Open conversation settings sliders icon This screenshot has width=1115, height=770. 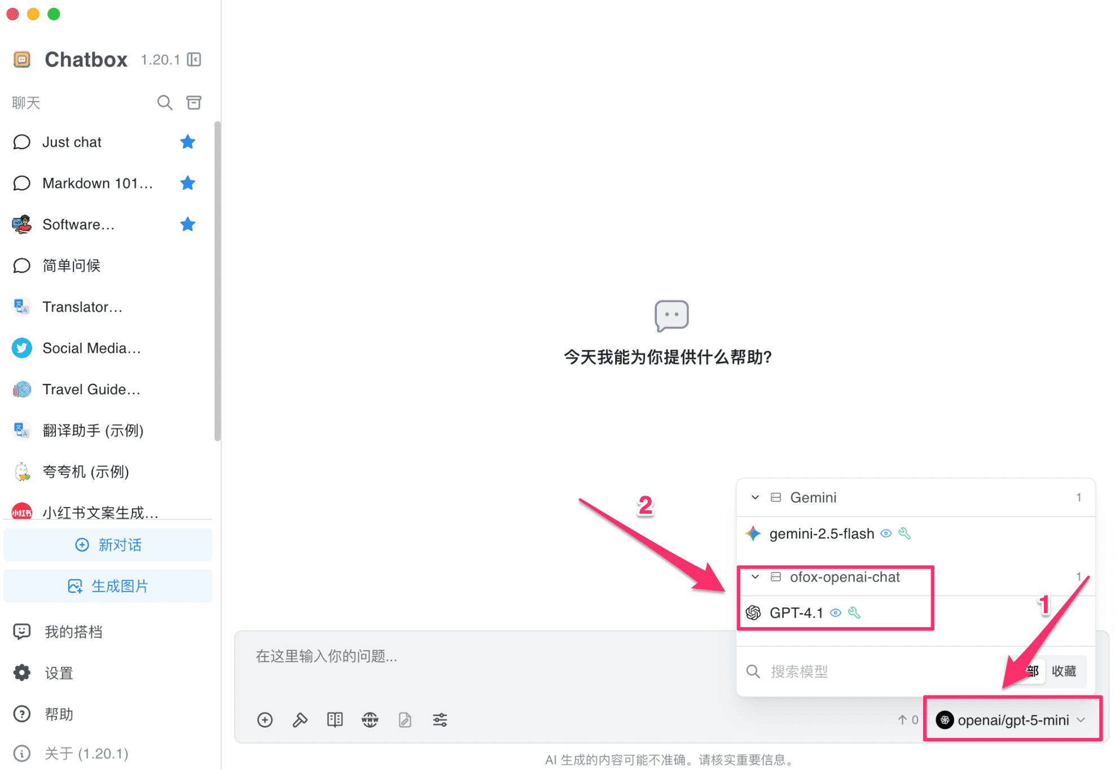pyautogui.click(x=440, y=720)
